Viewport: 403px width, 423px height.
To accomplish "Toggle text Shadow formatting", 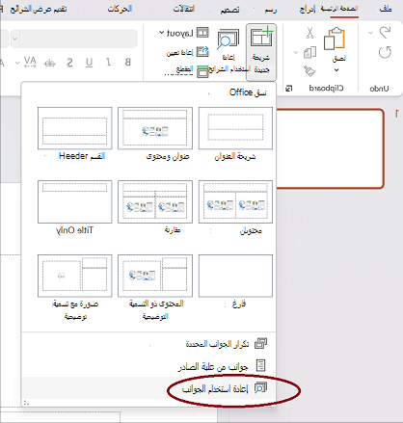I will coord(69,63).
